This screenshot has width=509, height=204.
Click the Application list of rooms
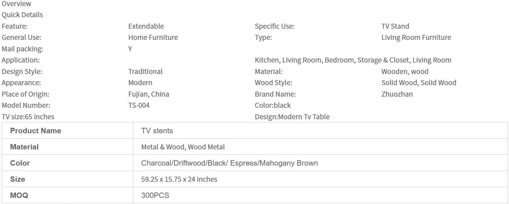click(x=353, y=60)
